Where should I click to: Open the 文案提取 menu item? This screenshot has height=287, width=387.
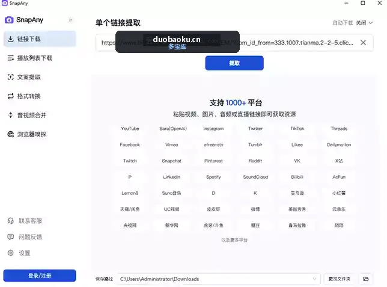point(40,77)
